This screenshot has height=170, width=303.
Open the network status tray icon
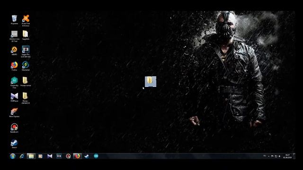pos(276,156)
